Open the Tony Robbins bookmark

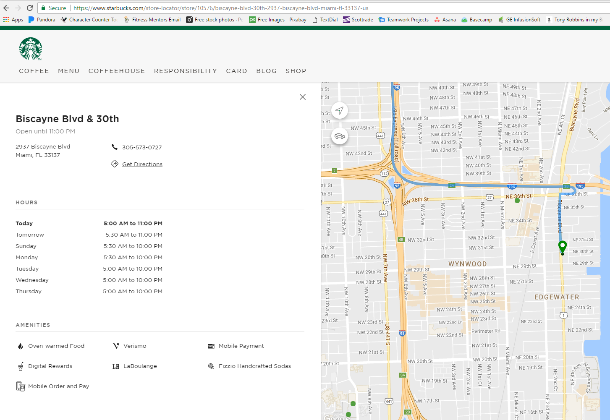coord(574,20)
